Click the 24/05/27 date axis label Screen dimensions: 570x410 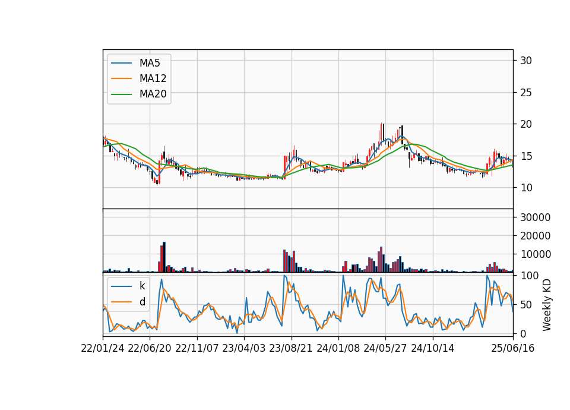click(x=385, y=349)
